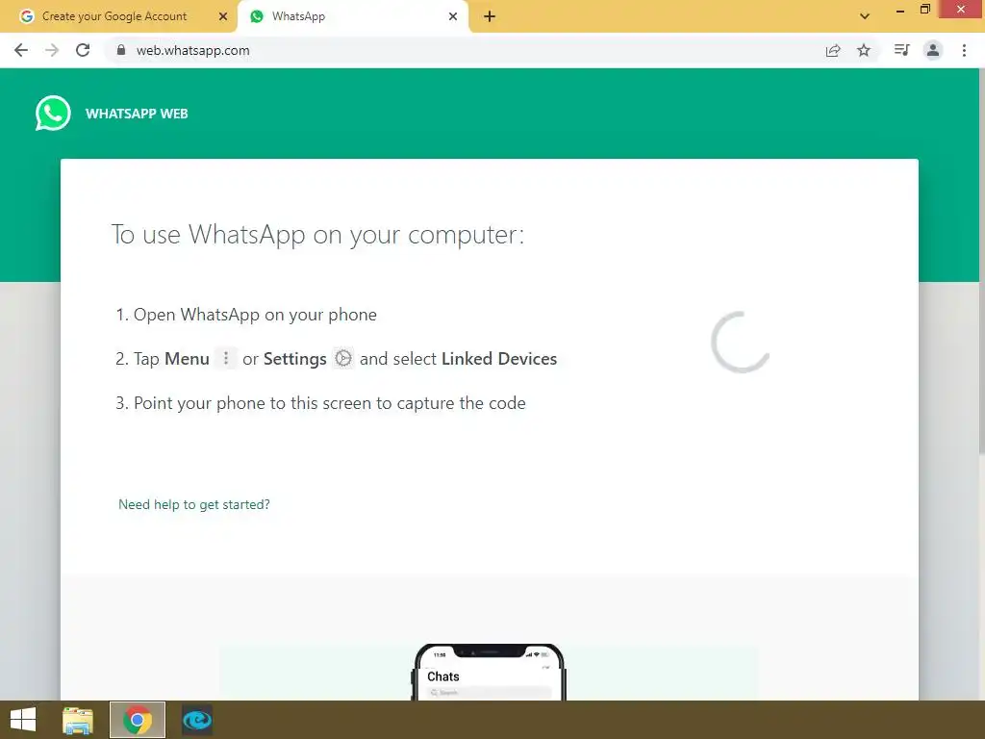Click the WHATSAPP WEB header text

137,114
